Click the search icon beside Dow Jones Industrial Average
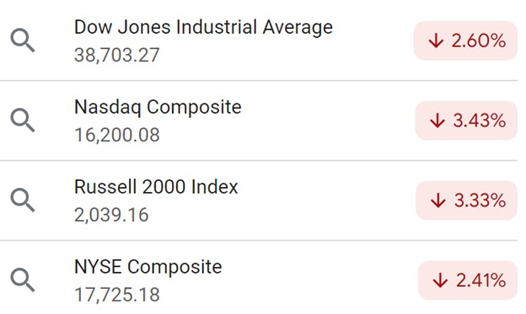526x314 pixels. 23,40
